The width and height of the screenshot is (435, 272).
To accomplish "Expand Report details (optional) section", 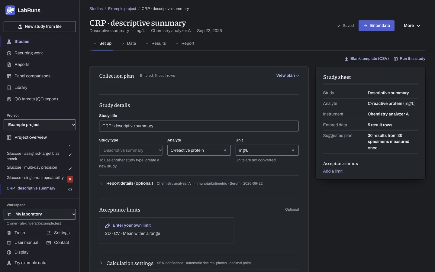I will [101, 183].
